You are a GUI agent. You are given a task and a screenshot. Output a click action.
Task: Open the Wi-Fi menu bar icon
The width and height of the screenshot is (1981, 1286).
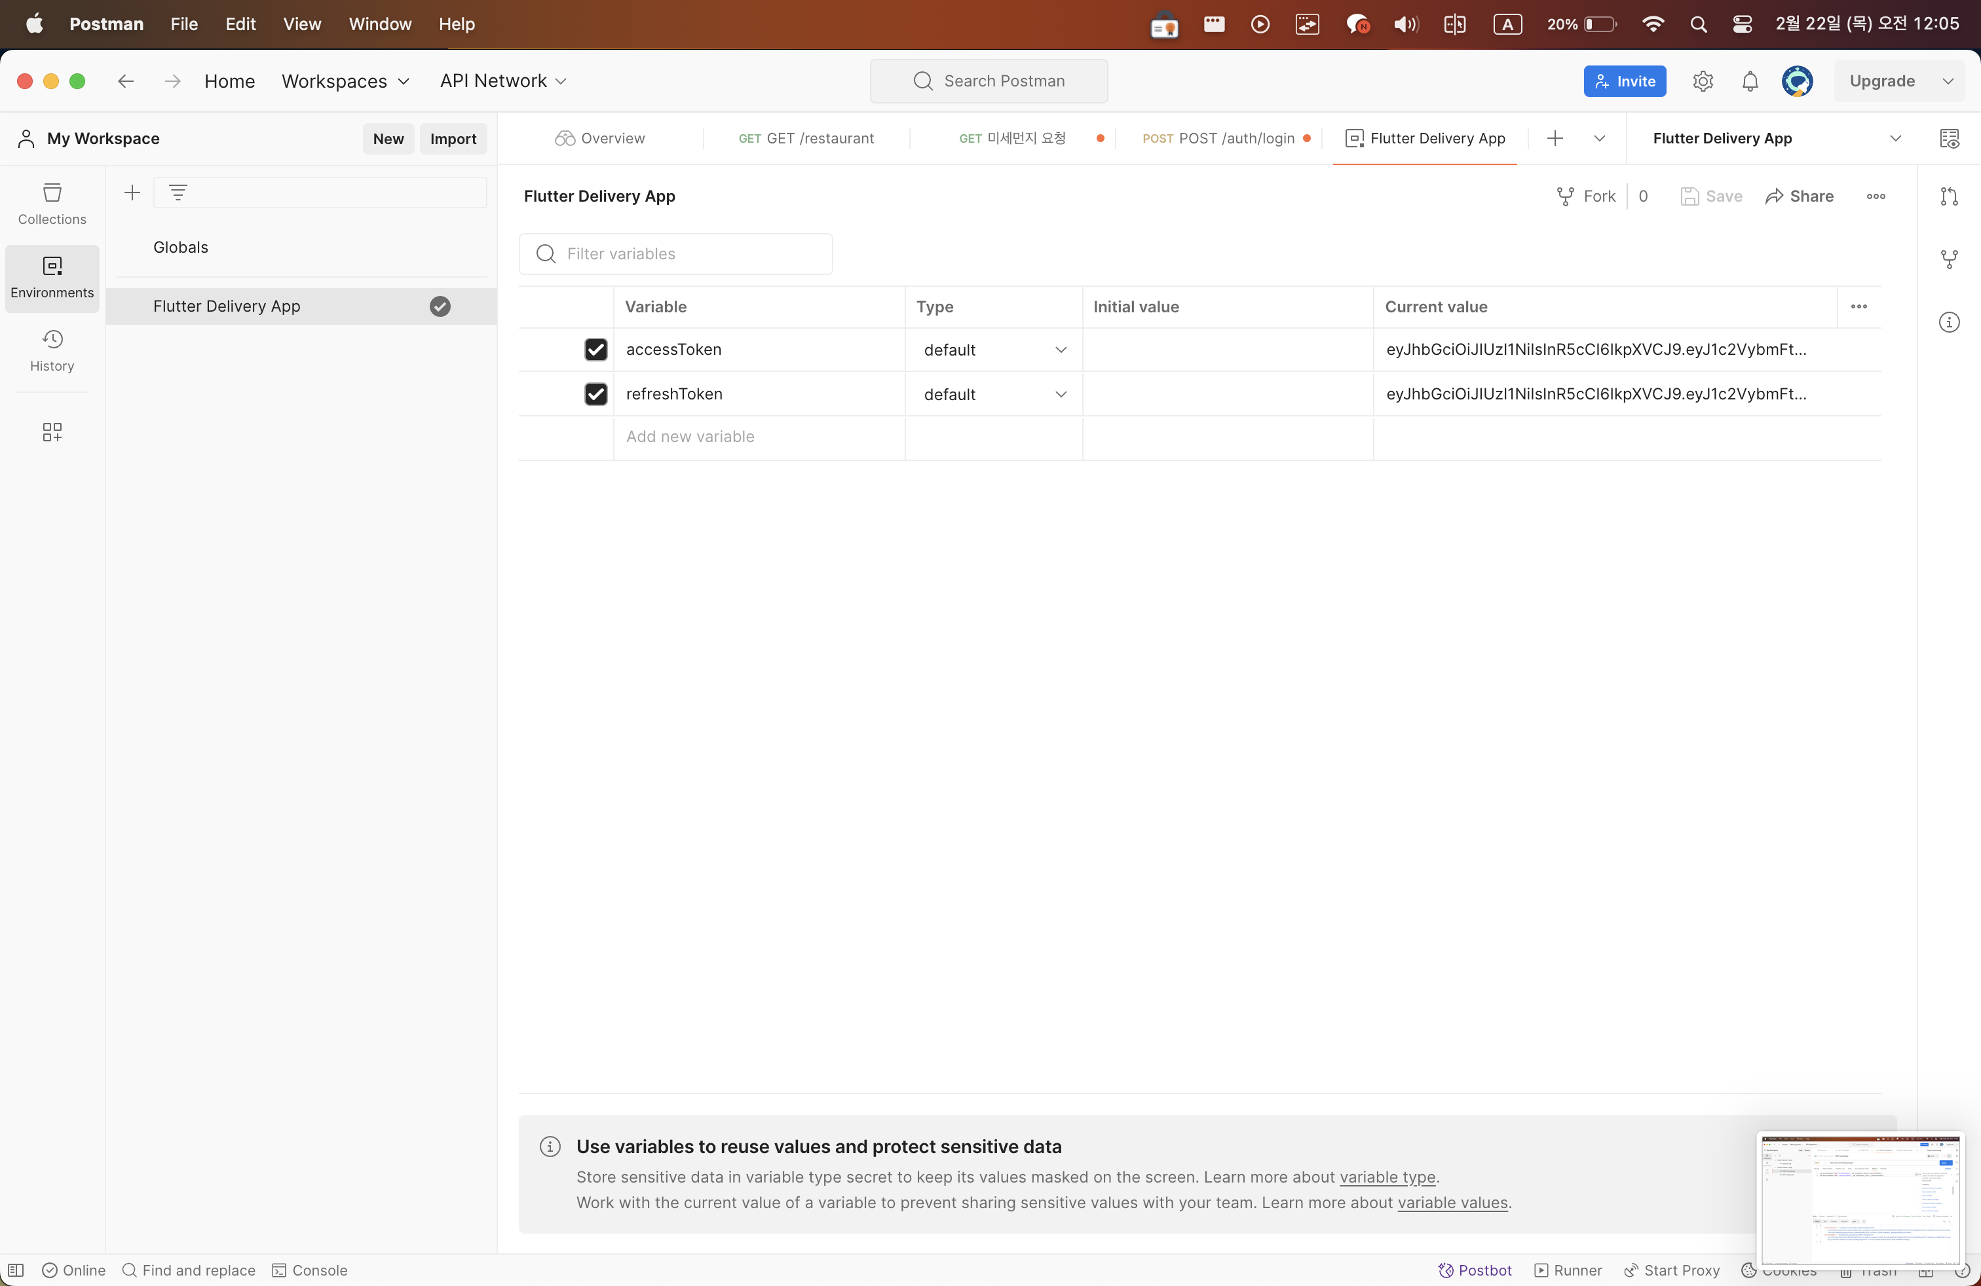(x=1653, y=24)
